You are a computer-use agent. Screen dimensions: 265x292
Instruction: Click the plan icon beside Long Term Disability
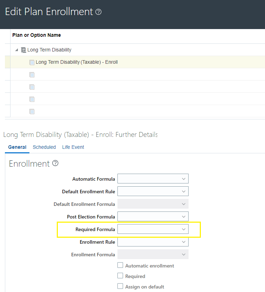coord(23,50)
